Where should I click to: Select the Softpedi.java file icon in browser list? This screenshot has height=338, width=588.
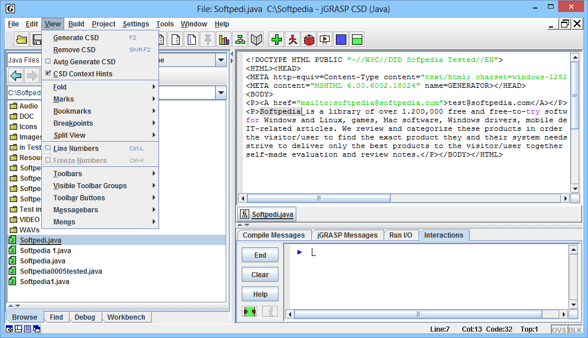pyautogui.click(x=13, y=240)
